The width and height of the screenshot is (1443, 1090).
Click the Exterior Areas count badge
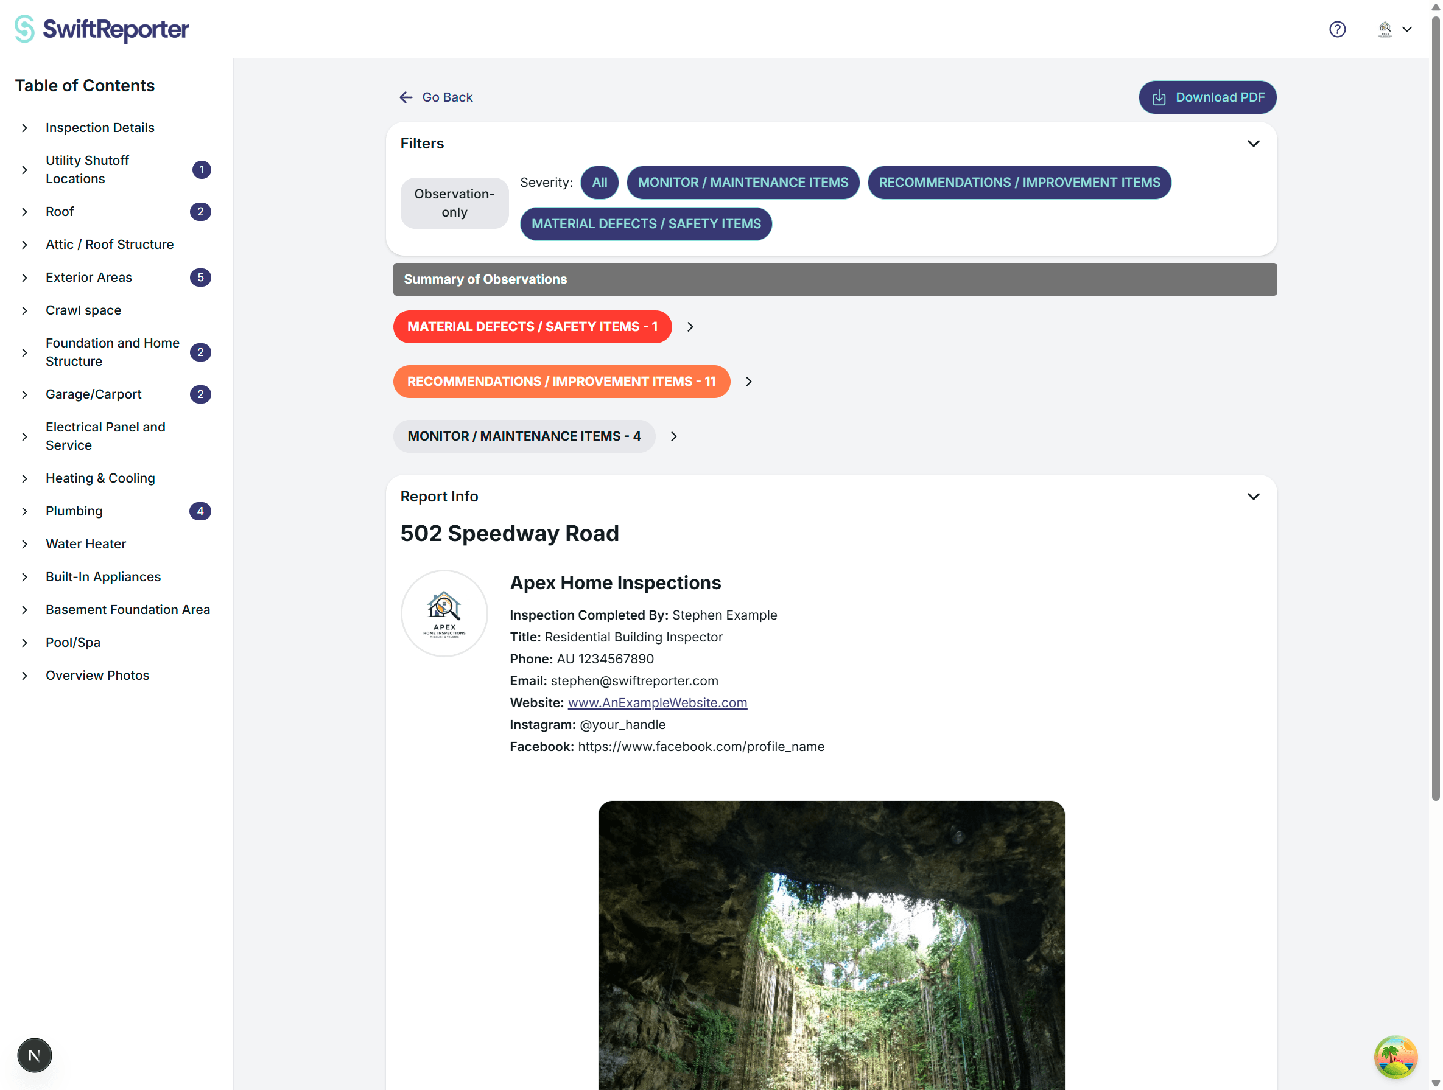pyautogui.click(x=200, y=278)
